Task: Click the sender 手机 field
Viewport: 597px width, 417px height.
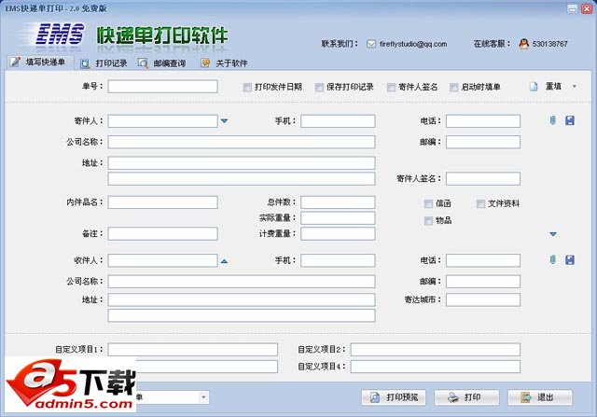Action: pyautogui.click(x=338, y=121)
